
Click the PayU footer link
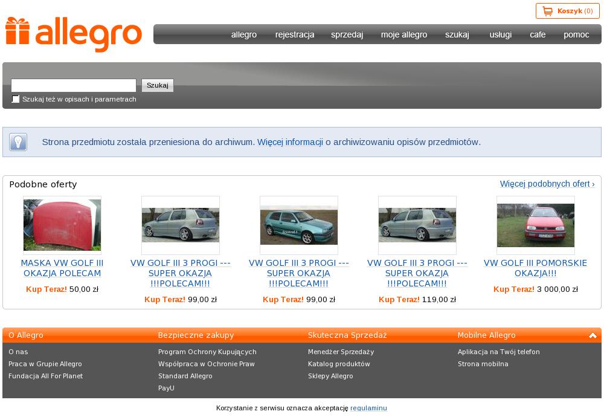166,388
